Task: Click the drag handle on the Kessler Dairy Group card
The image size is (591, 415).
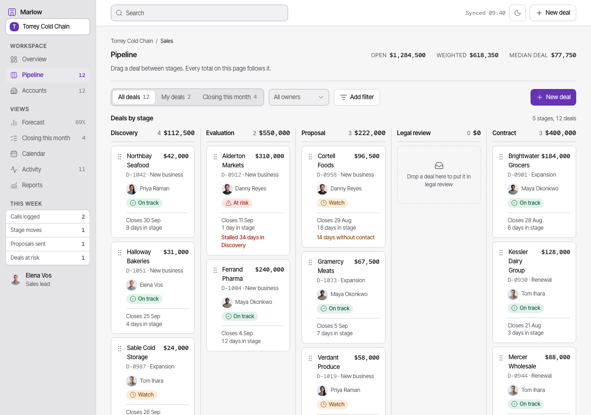Action: (x=501, y=253)
